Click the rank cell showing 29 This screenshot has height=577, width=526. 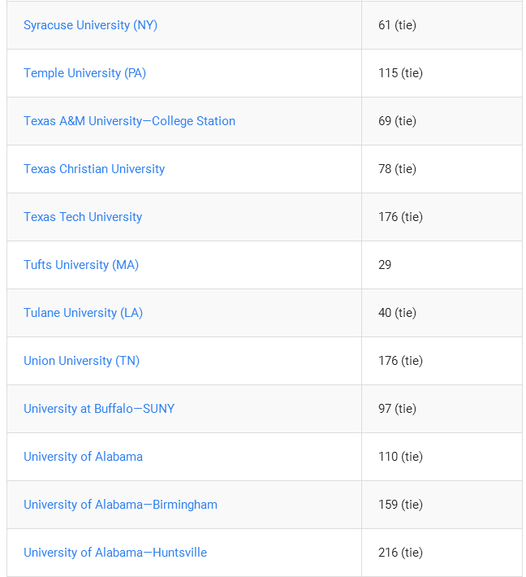point(442,265)
